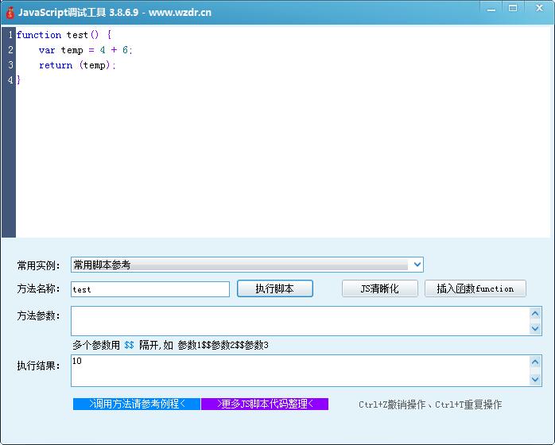
Task: Click scroll-up arrow in 方法参数 box
Action: click(535, 314)
